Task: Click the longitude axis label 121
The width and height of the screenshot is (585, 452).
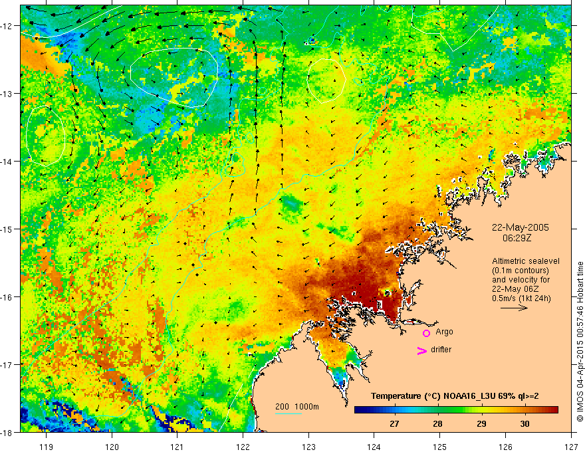Action: [177, 447]
